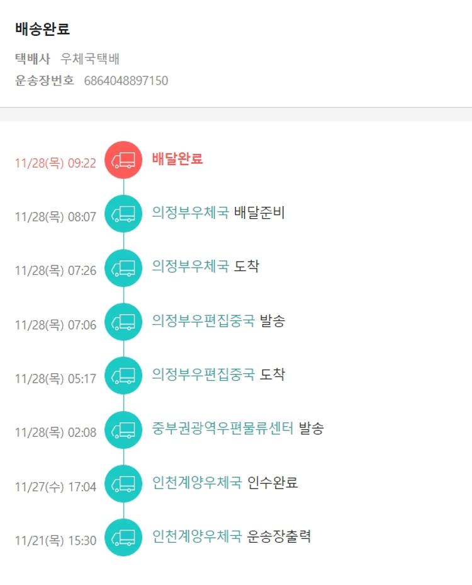Click the 배송완료 heading

(42, 28)
